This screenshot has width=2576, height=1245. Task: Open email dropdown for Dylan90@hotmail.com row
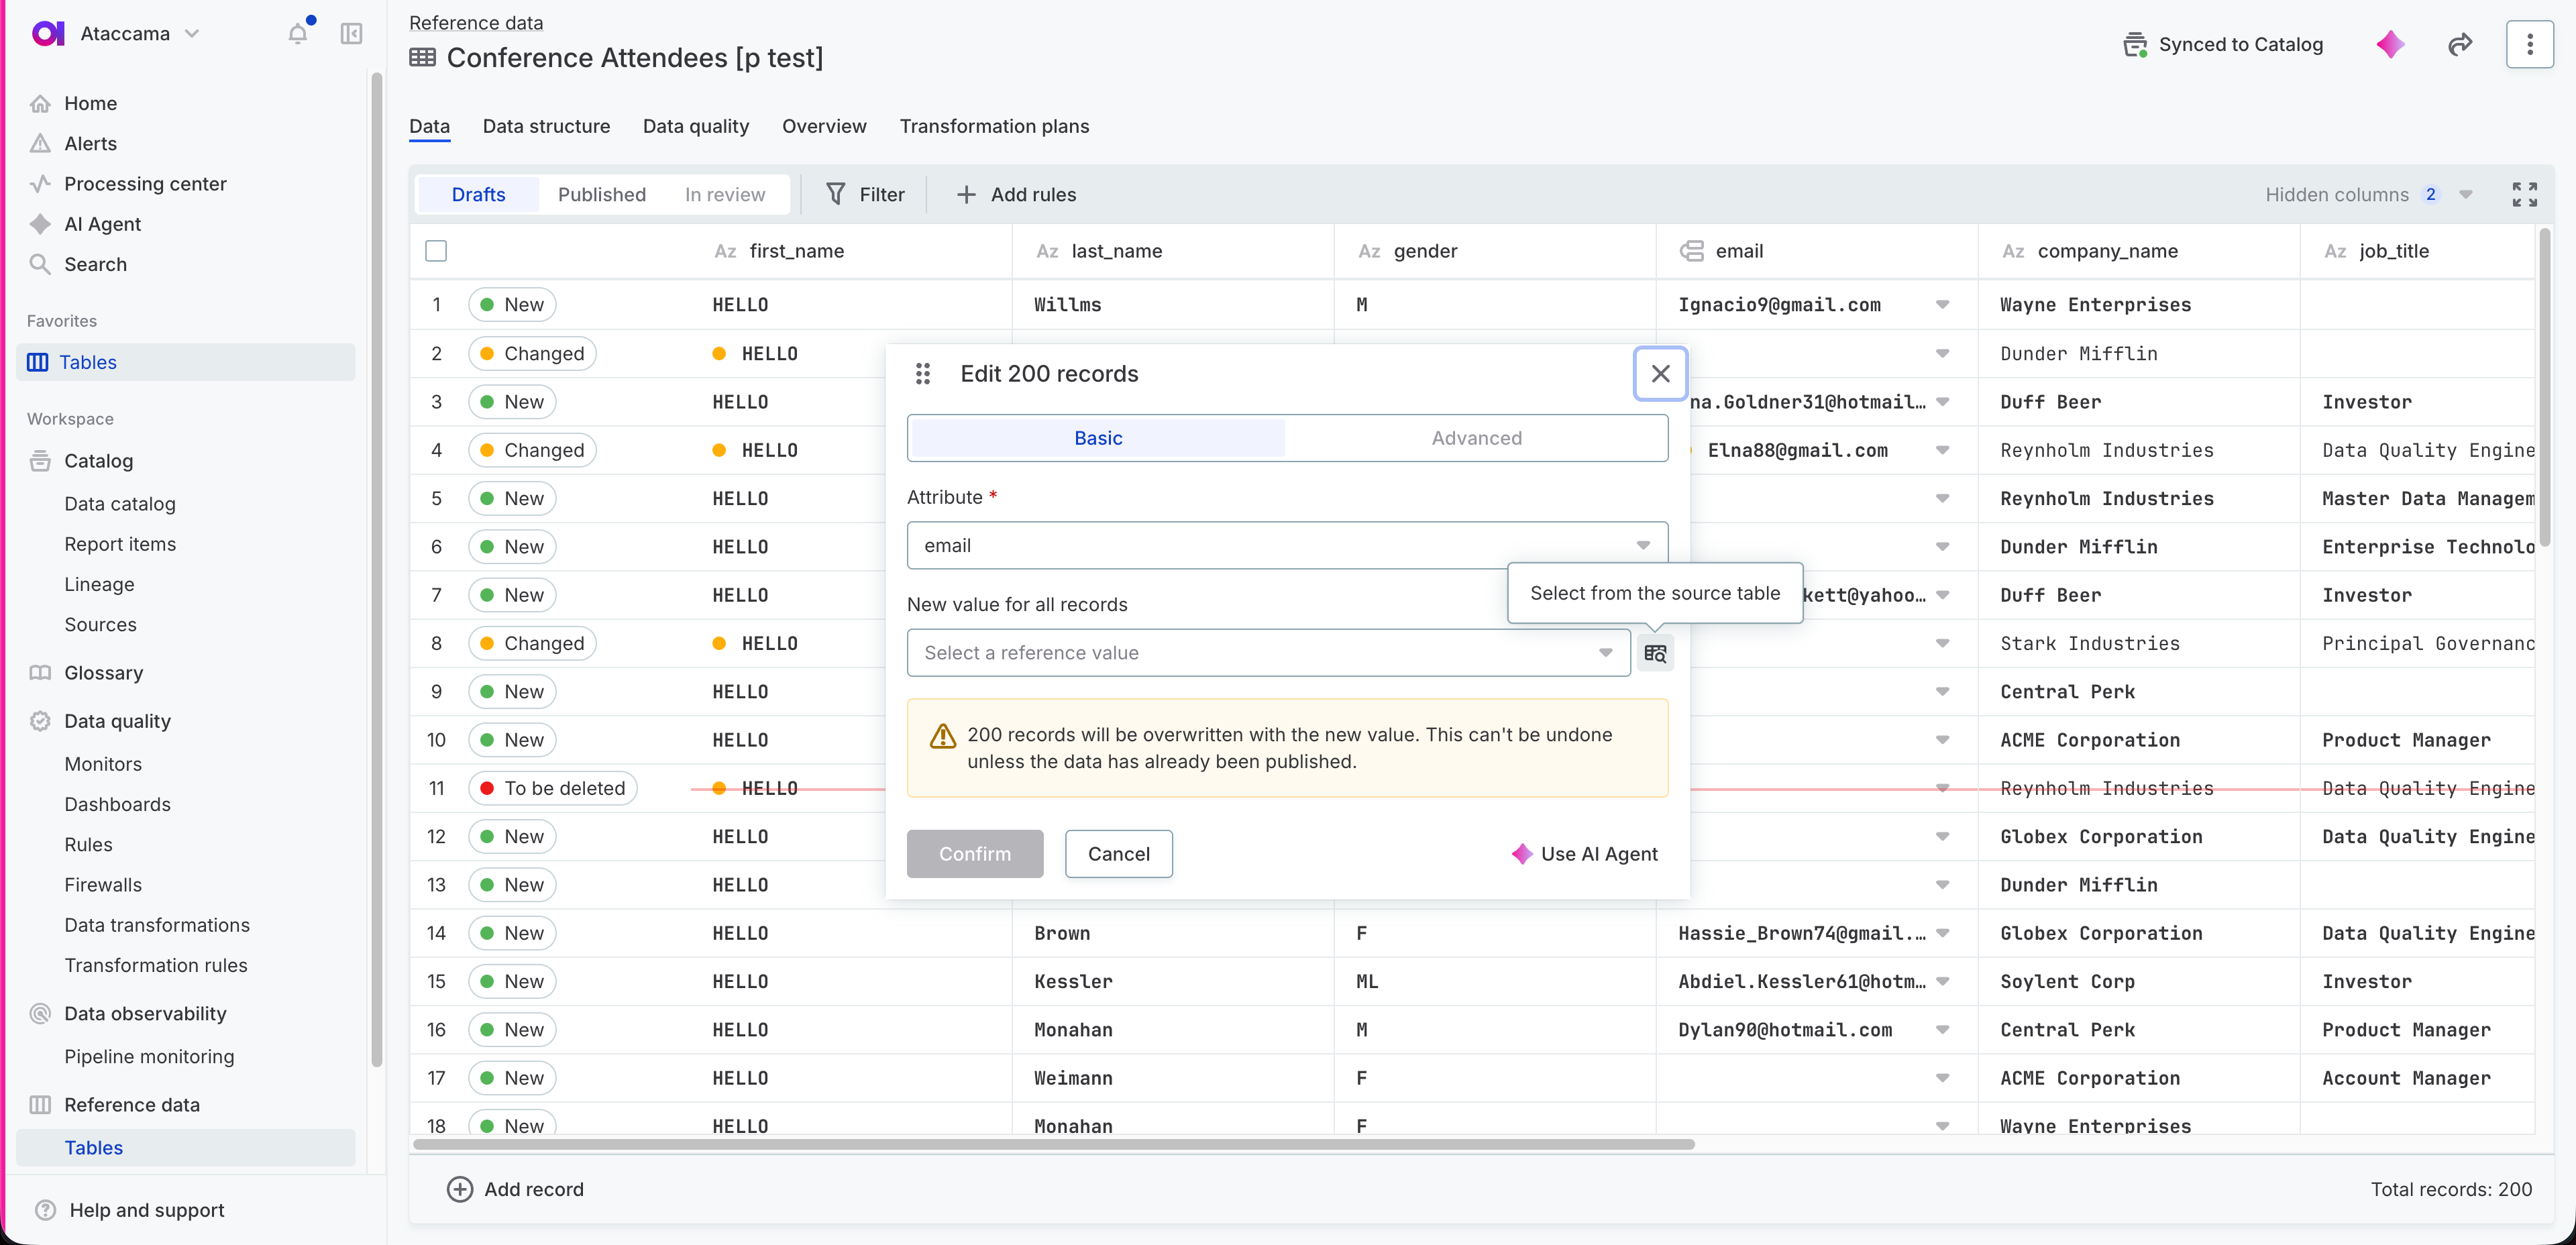coord(1942,1029)
